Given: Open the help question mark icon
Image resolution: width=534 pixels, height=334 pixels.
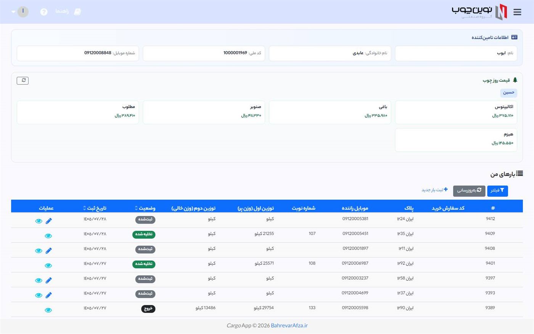Looking at the screenshot, I should [x=44, y=12].
